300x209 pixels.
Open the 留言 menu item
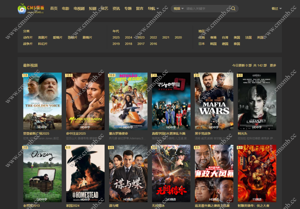[140, 8]
